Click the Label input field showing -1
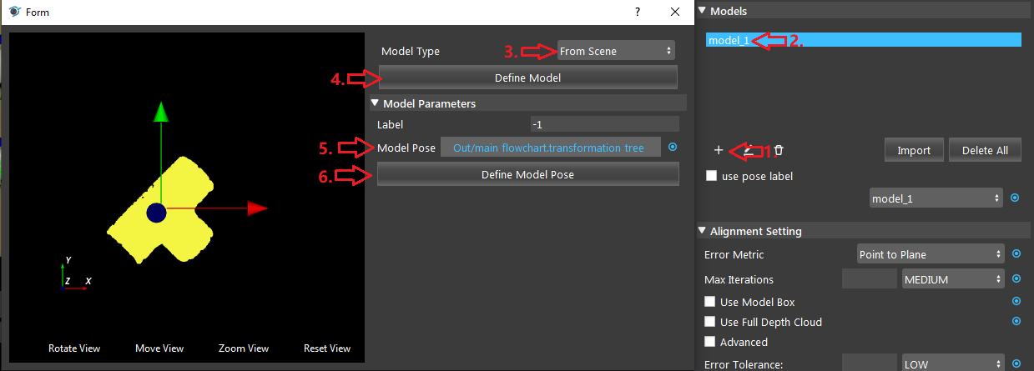1034x371 pixels. point(605,124)
